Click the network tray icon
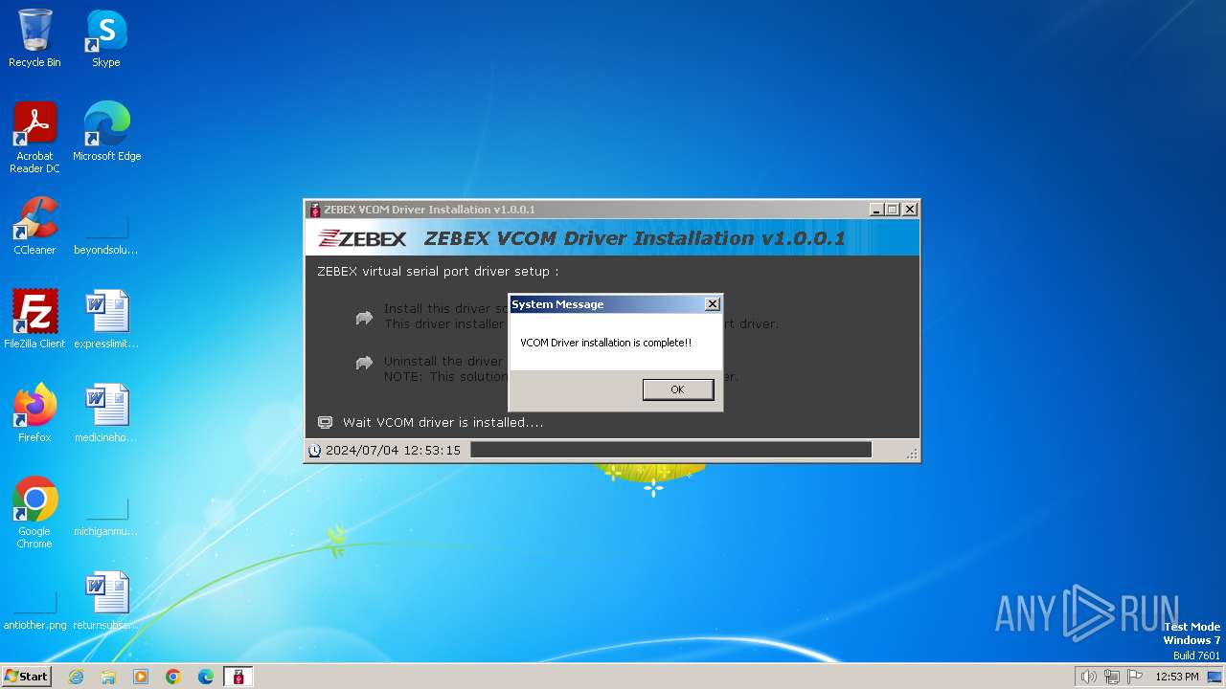Viewport: 1226px width, 689px height. pos(1112,677)
